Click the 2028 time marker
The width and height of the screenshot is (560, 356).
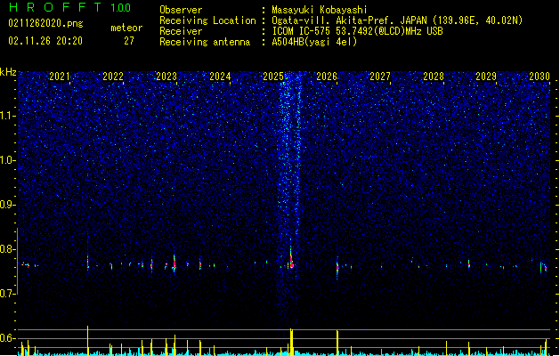click(x=434, y=77)
